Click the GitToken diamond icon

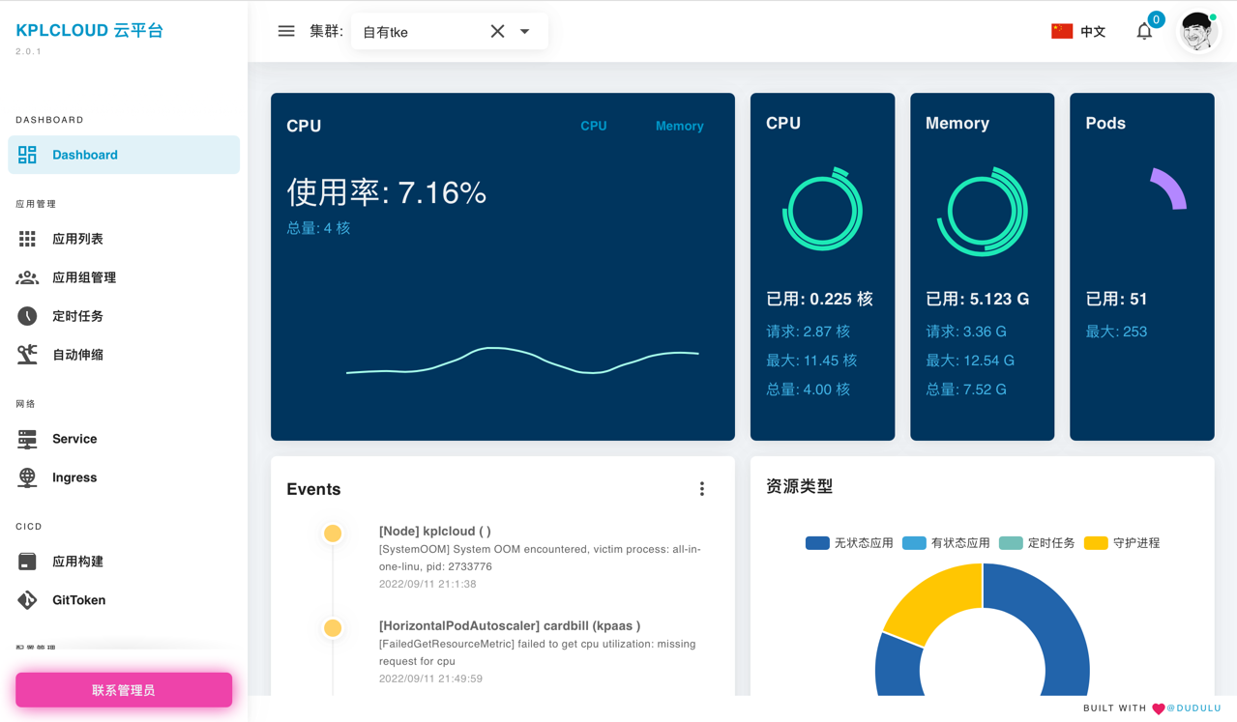[x=27, y=600]
